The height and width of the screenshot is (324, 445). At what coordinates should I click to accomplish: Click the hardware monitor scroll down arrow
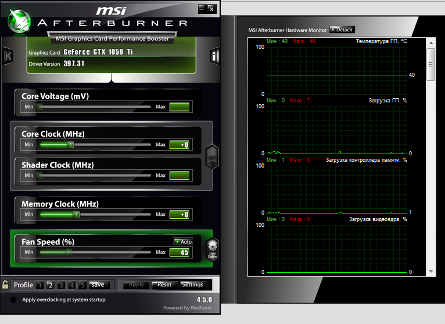tap(431, 272)
